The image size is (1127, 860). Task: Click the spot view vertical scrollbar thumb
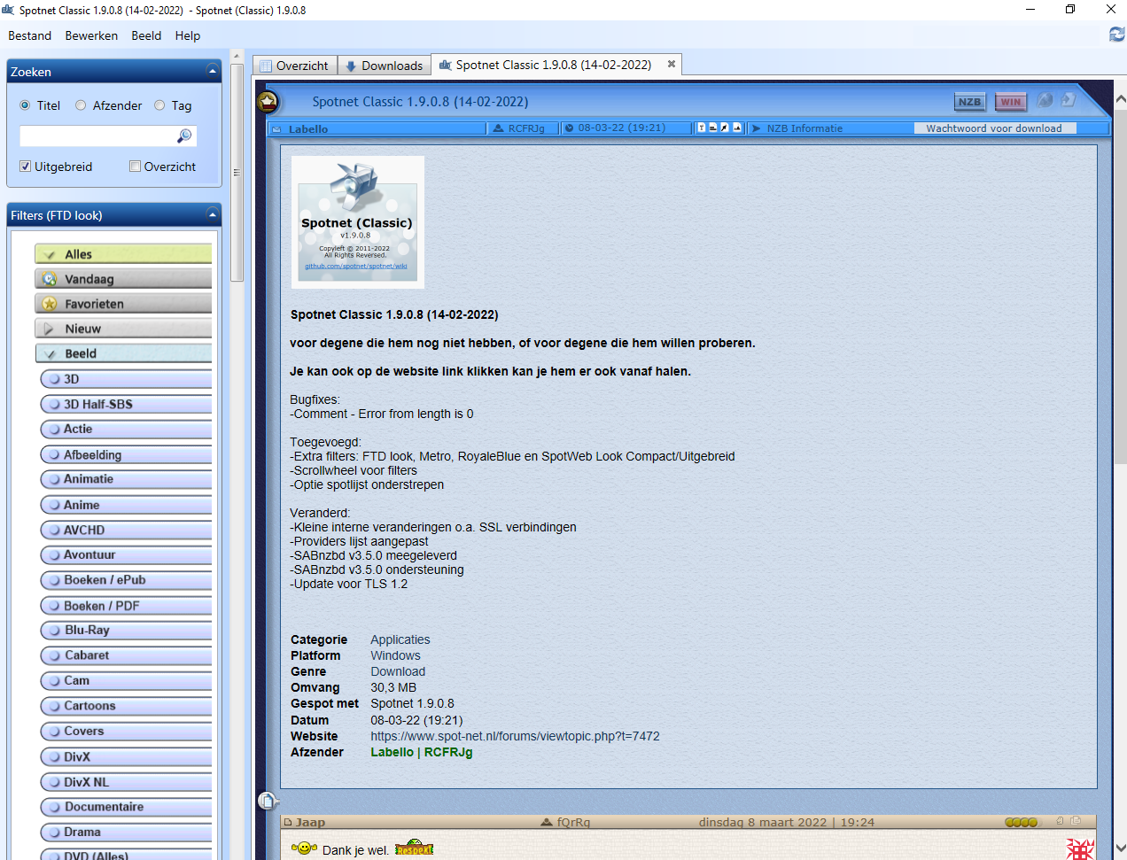click(x=1120, y=285)
